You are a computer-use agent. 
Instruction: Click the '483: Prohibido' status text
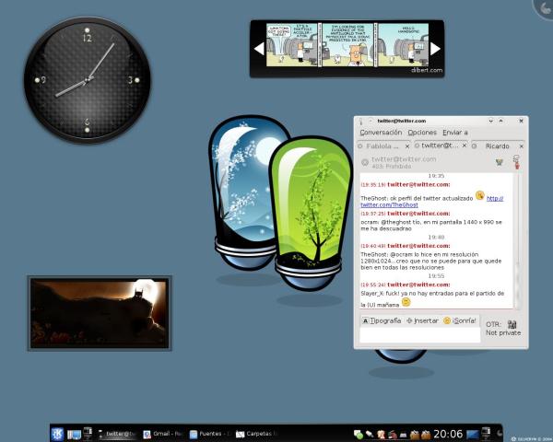(392, 166)
